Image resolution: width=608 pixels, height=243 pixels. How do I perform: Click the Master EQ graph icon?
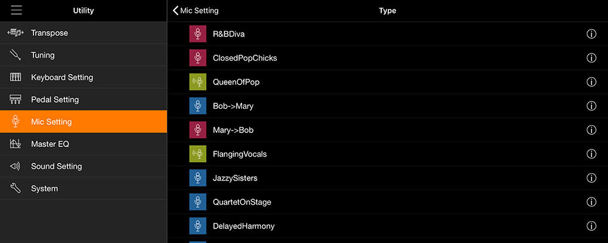tap(16, 144)
